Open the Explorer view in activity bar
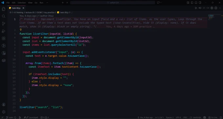Viewport: 223px width, 119px height. click(x=4, y=9)
